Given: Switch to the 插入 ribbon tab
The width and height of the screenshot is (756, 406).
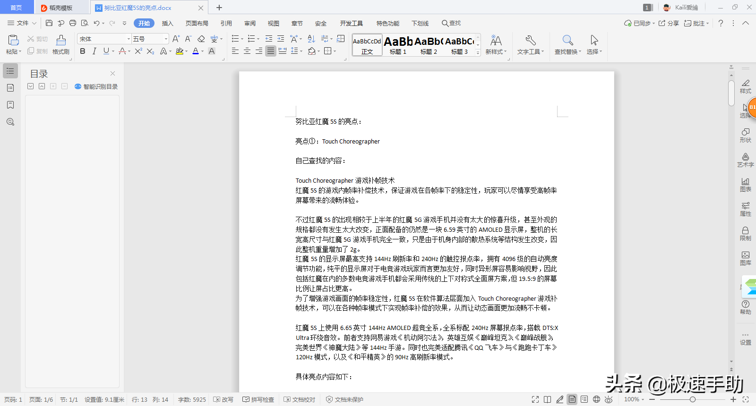Looking at the screenshot, I should [x=168, y=23].
